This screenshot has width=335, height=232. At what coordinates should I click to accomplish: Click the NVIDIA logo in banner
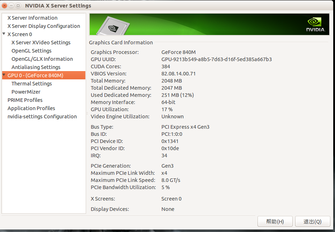(x=316, y=25)
